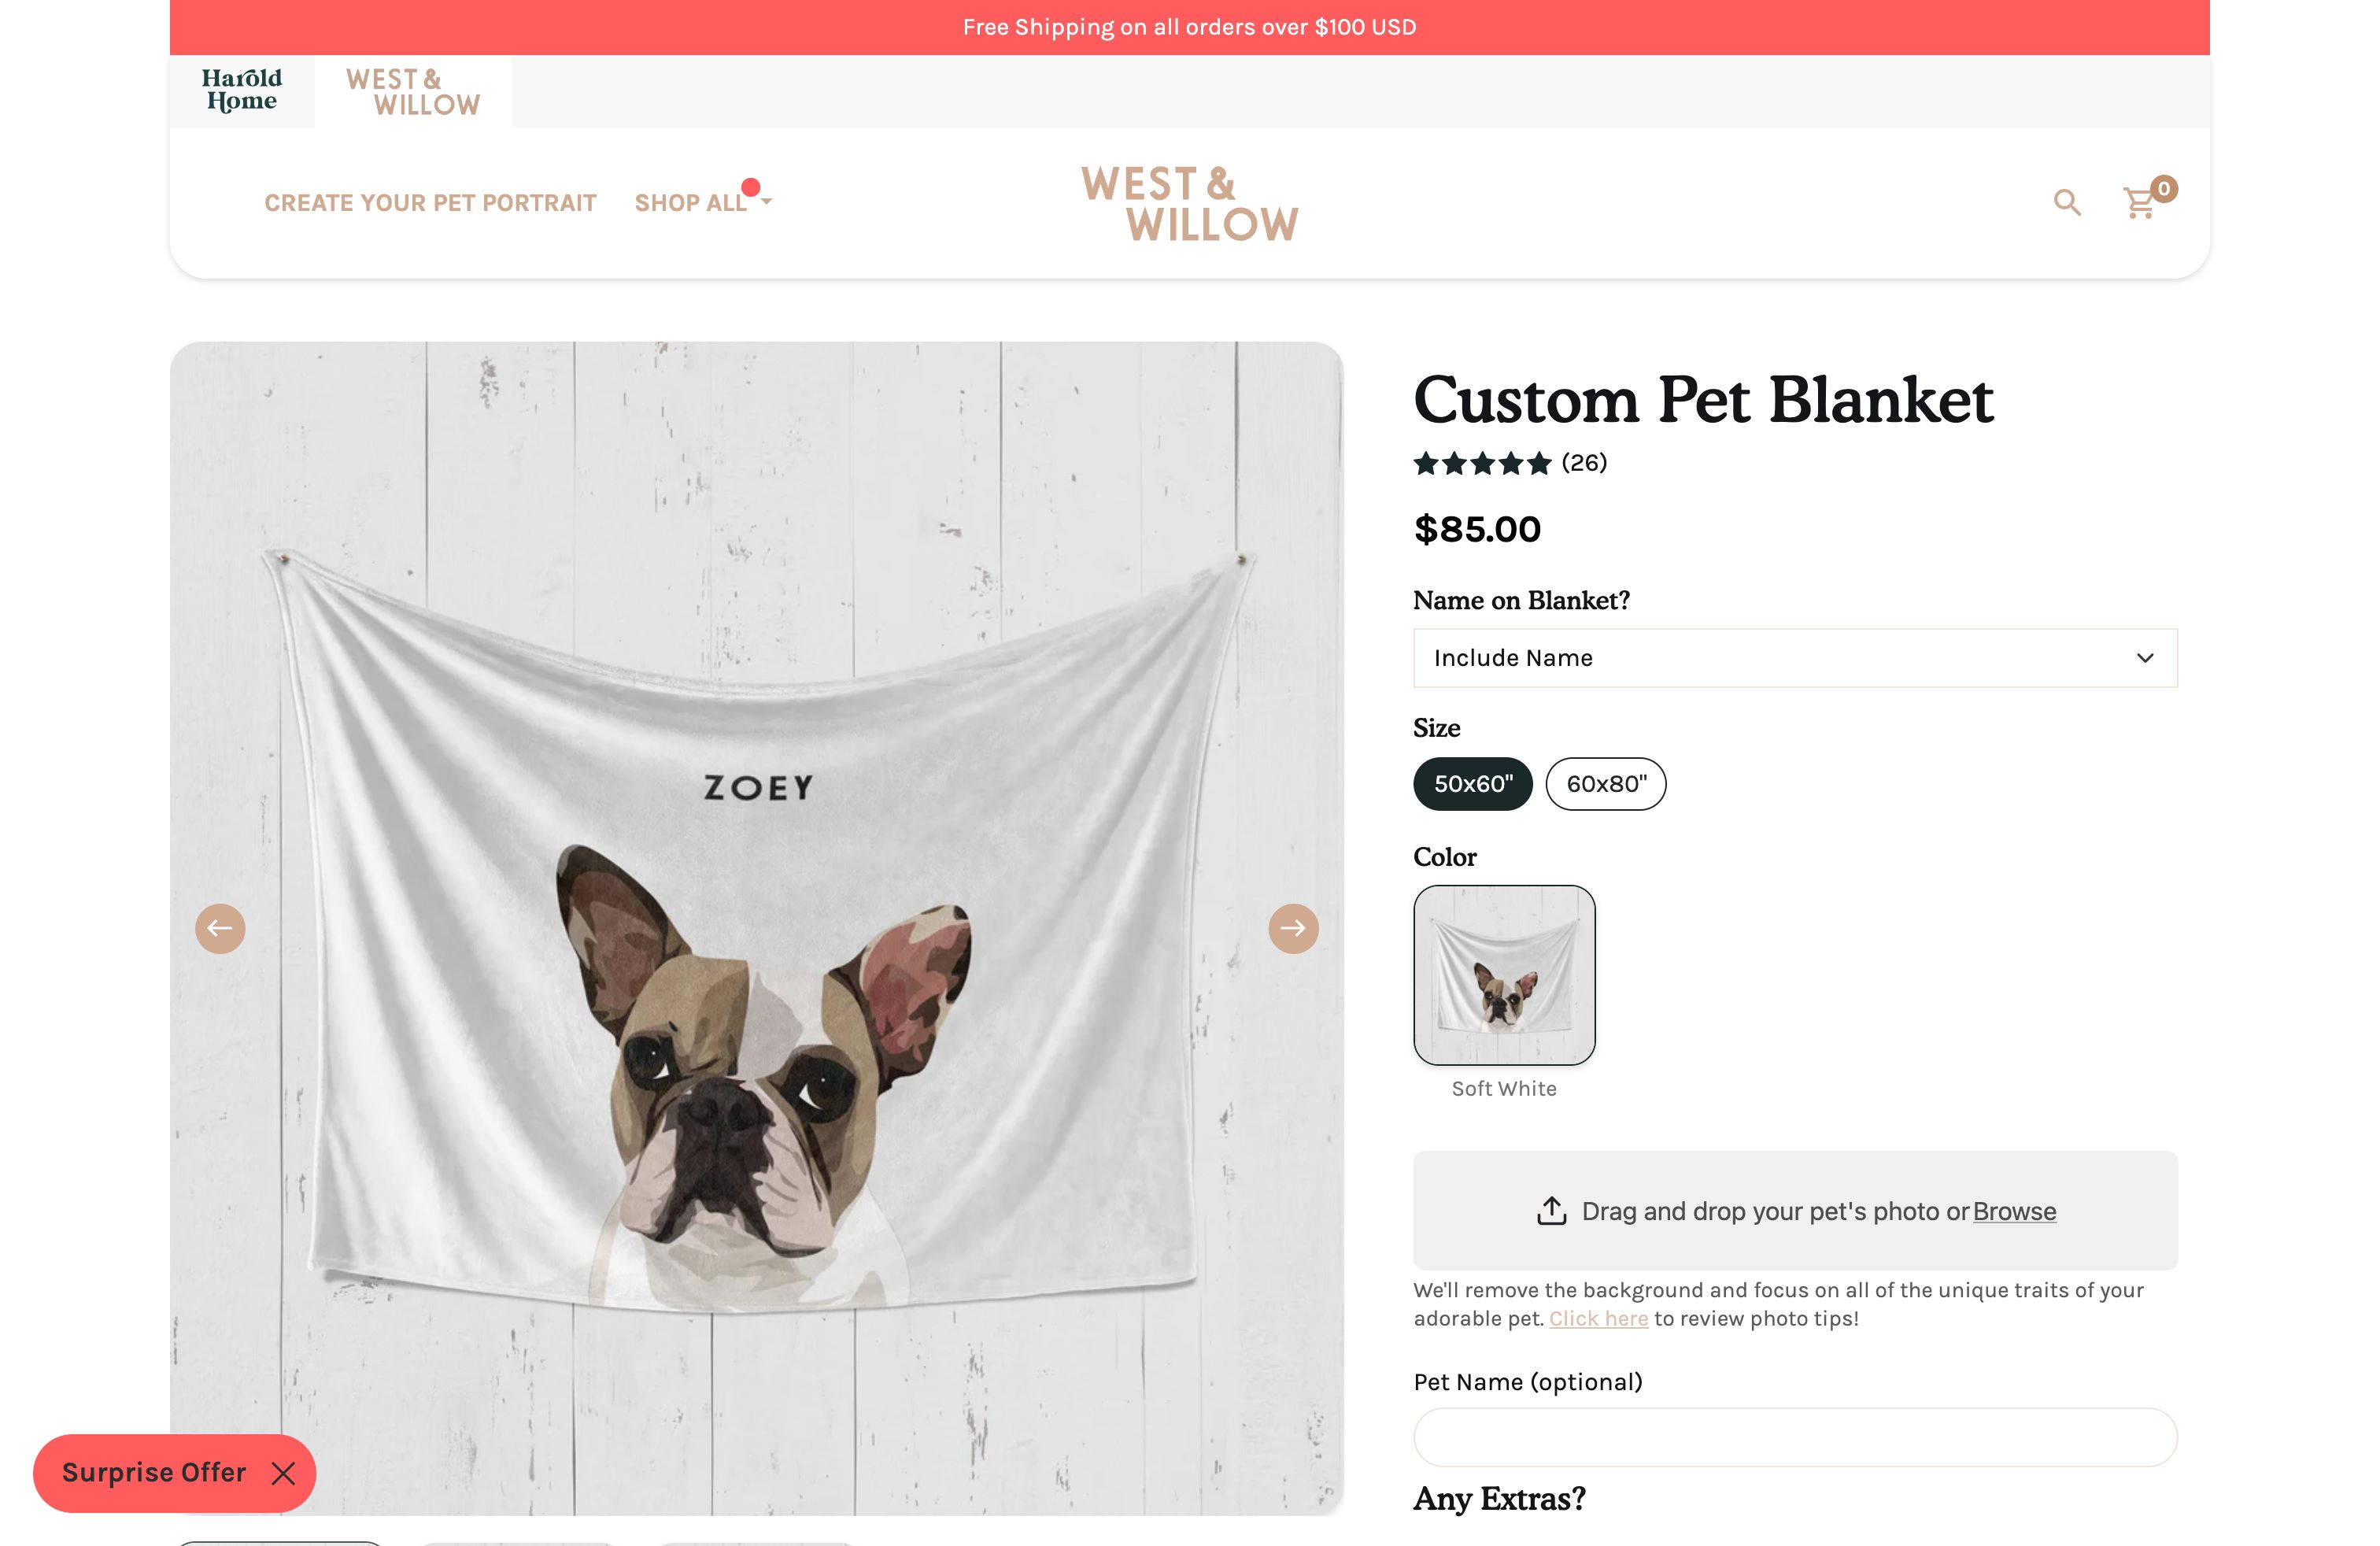Select the 50x60" size option
This screenshot has width=2380, height=1546.
1472,784
